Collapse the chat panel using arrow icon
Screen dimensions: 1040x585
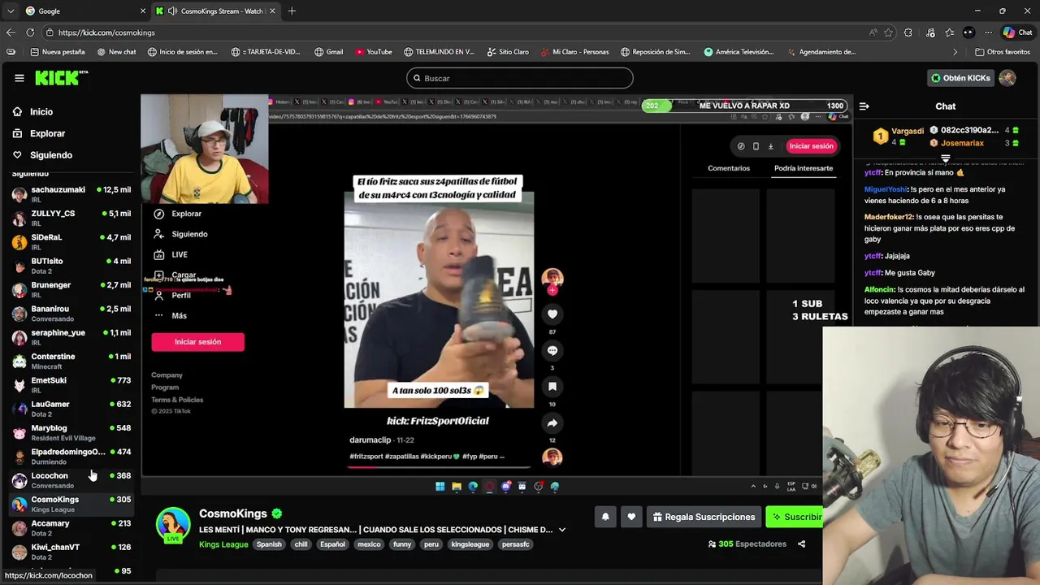pos(864,106)
